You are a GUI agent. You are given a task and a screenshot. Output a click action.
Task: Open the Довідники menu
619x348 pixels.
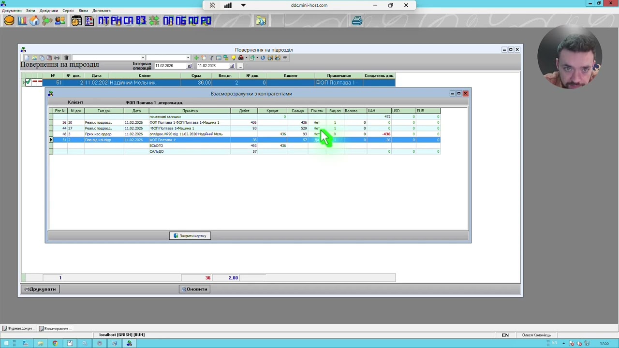pos(48,11)
